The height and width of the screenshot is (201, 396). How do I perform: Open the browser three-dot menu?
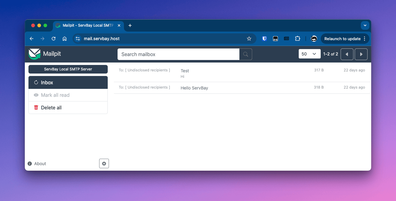[364, 39]
